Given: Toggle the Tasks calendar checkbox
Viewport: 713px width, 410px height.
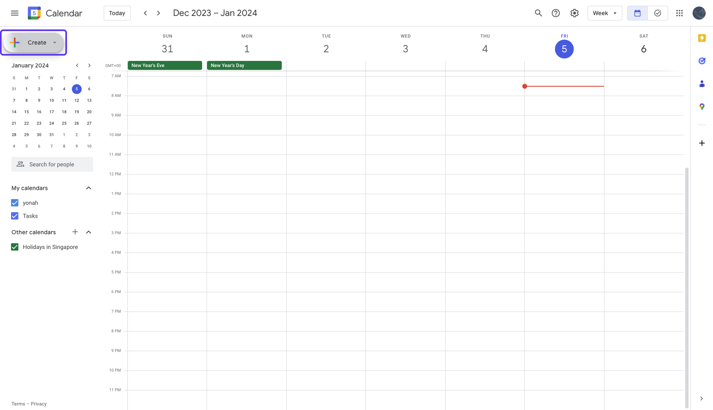Looking at the screenshot, I should (15, 216).
